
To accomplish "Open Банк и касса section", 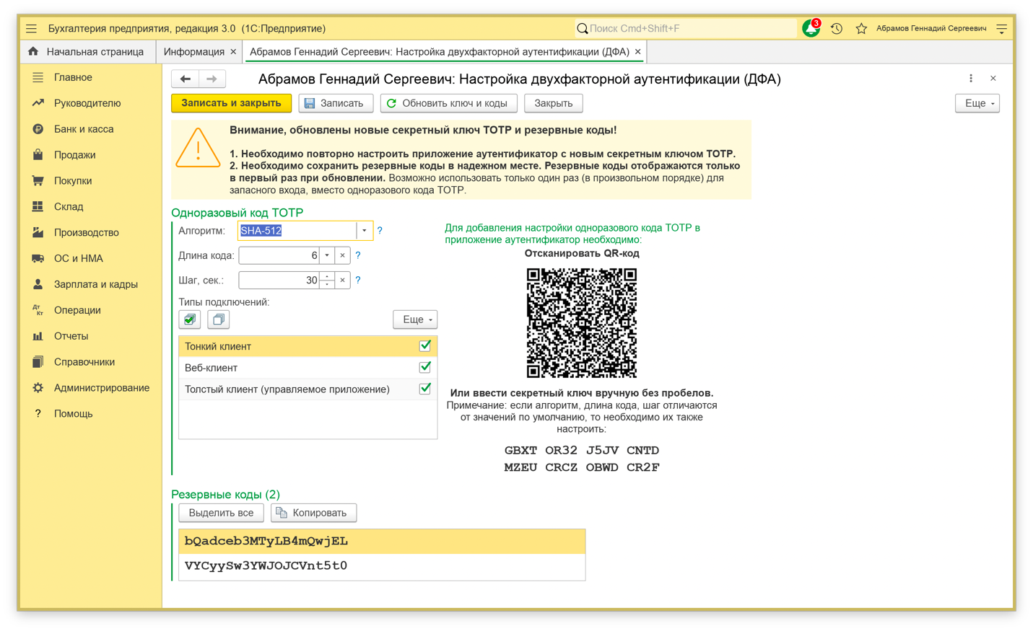I will tap(84, 129).
